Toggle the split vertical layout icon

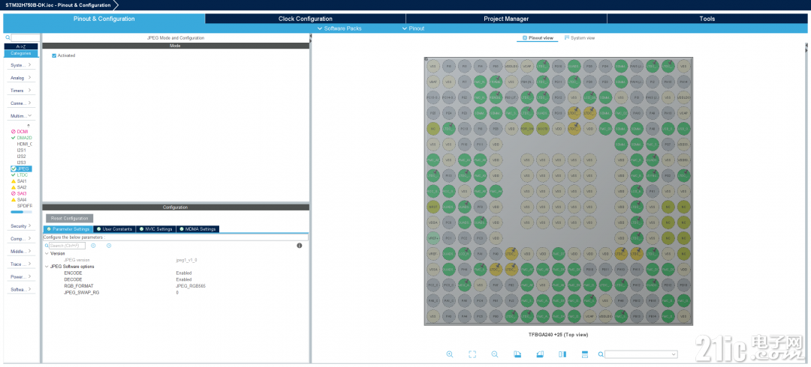562,354
